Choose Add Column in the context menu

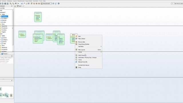pyautogui.click(x=89, y=55)
